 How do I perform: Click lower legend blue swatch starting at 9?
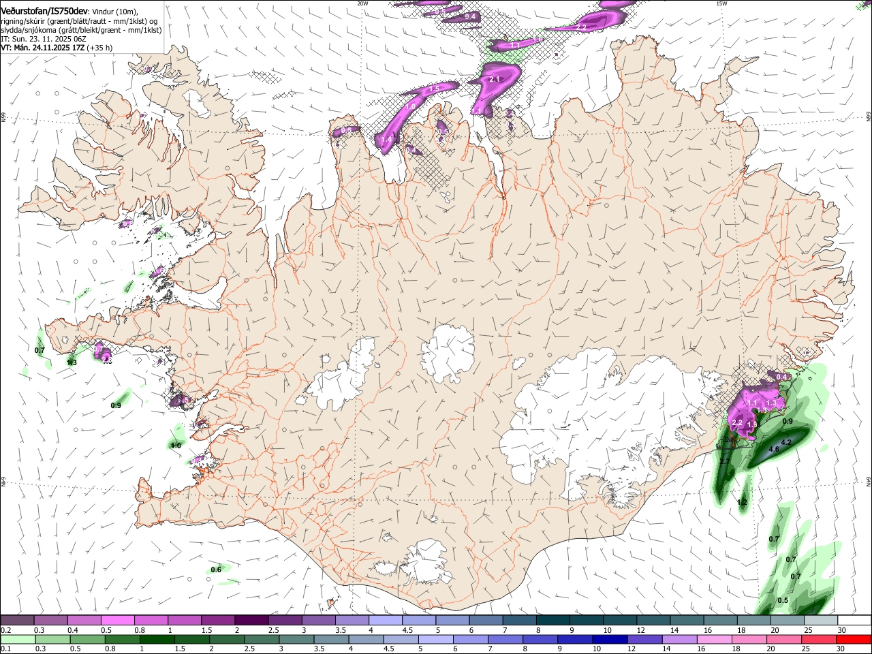click(x=574, y=640)
